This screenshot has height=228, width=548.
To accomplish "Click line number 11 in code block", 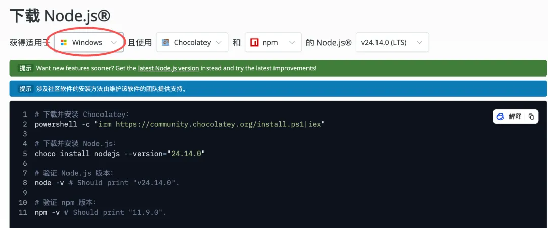I will pos(23,212).
